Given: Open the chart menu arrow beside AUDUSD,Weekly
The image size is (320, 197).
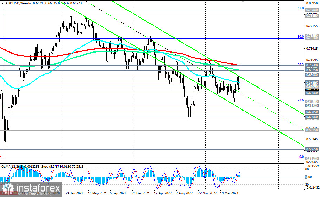Looking at the screenshot, I should 2,3.
